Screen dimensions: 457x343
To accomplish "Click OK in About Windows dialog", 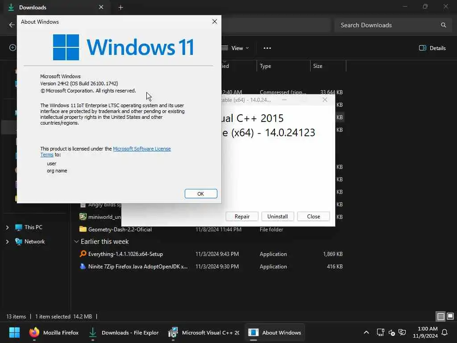I will (201, 194).
